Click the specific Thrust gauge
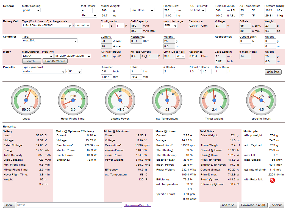This screenshot has height=210, width=286. click(x=261, y=100)
